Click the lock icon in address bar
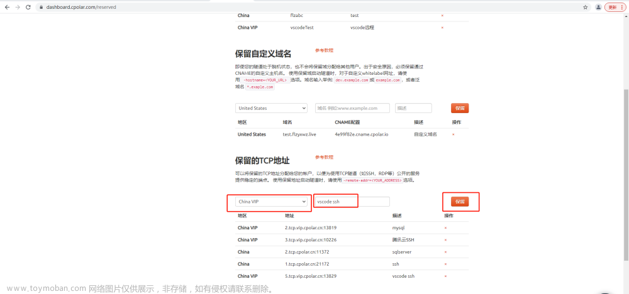 [x=40, y=7]
